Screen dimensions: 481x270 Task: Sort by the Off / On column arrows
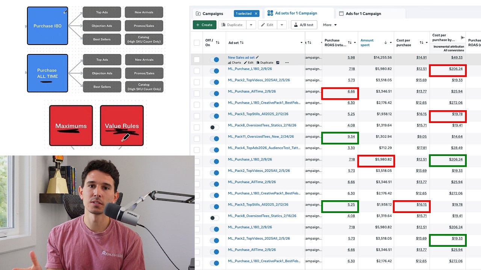click(x=218, y=42)
